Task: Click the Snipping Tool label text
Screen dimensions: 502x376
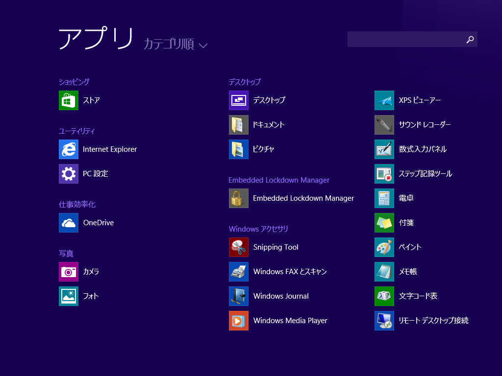Action: [x=276, y=247]
